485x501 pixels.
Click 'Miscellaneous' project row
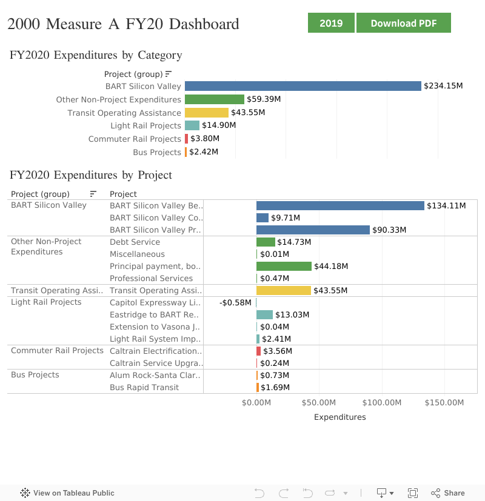137,254
